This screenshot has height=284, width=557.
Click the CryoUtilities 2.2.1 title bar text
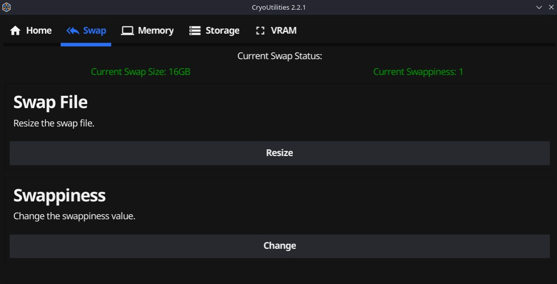(279, 7)
